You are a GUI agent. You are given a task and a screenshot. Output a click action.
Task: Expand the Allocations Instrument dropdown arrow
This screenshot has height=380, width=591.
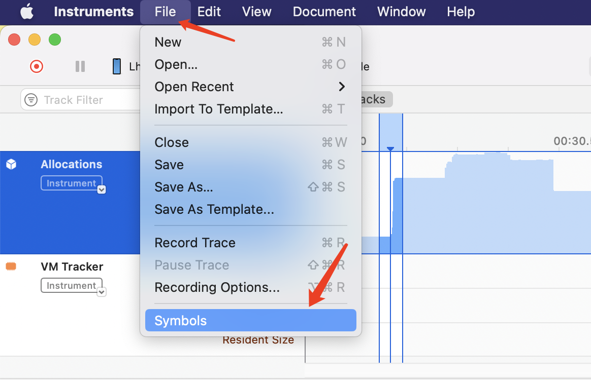(x=102, y=189)
